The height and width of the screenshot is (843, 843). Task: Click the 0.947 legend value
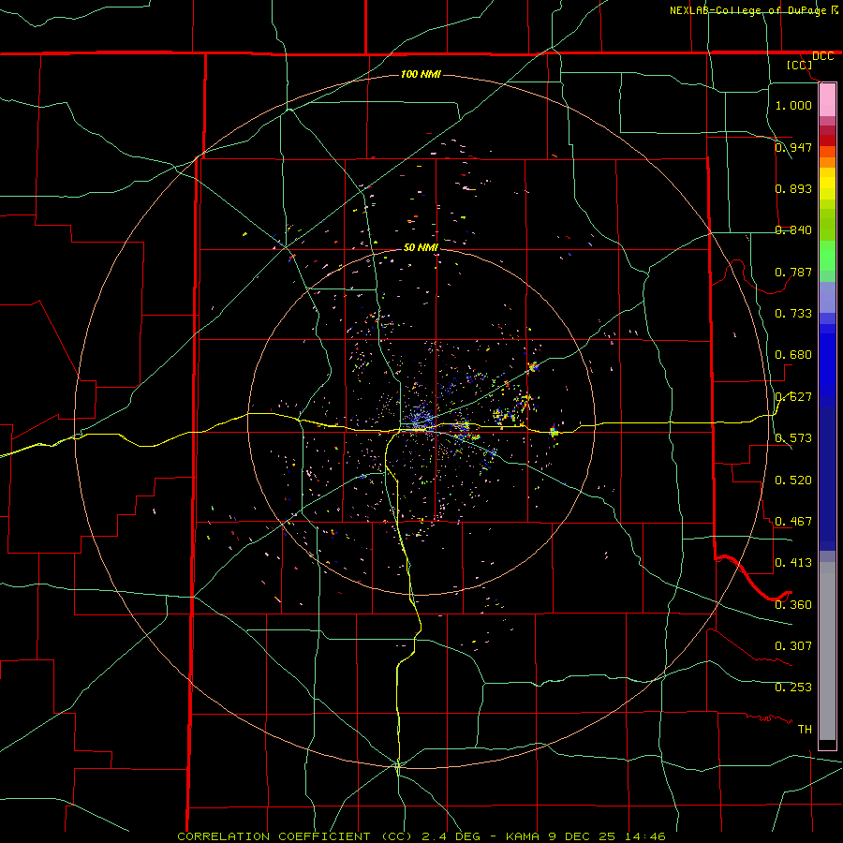tap(793, 147)
